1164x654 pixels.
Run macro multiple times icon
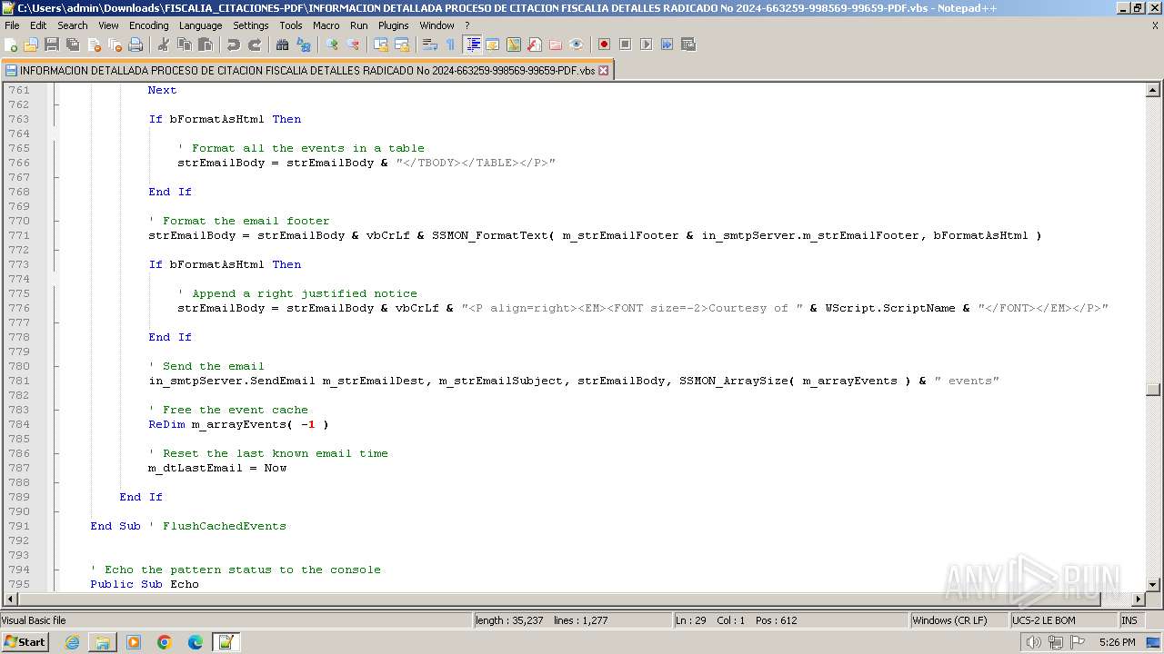click(x=667, y=45)
